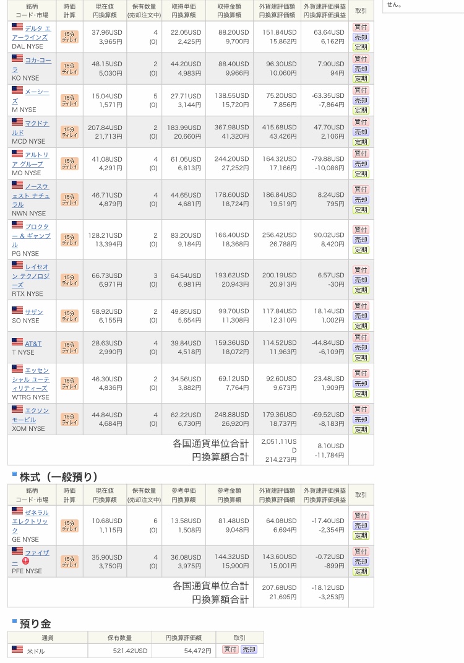Click 売却 button for XOM row
The height and width of the screenshot is (663, 464).
361,420
